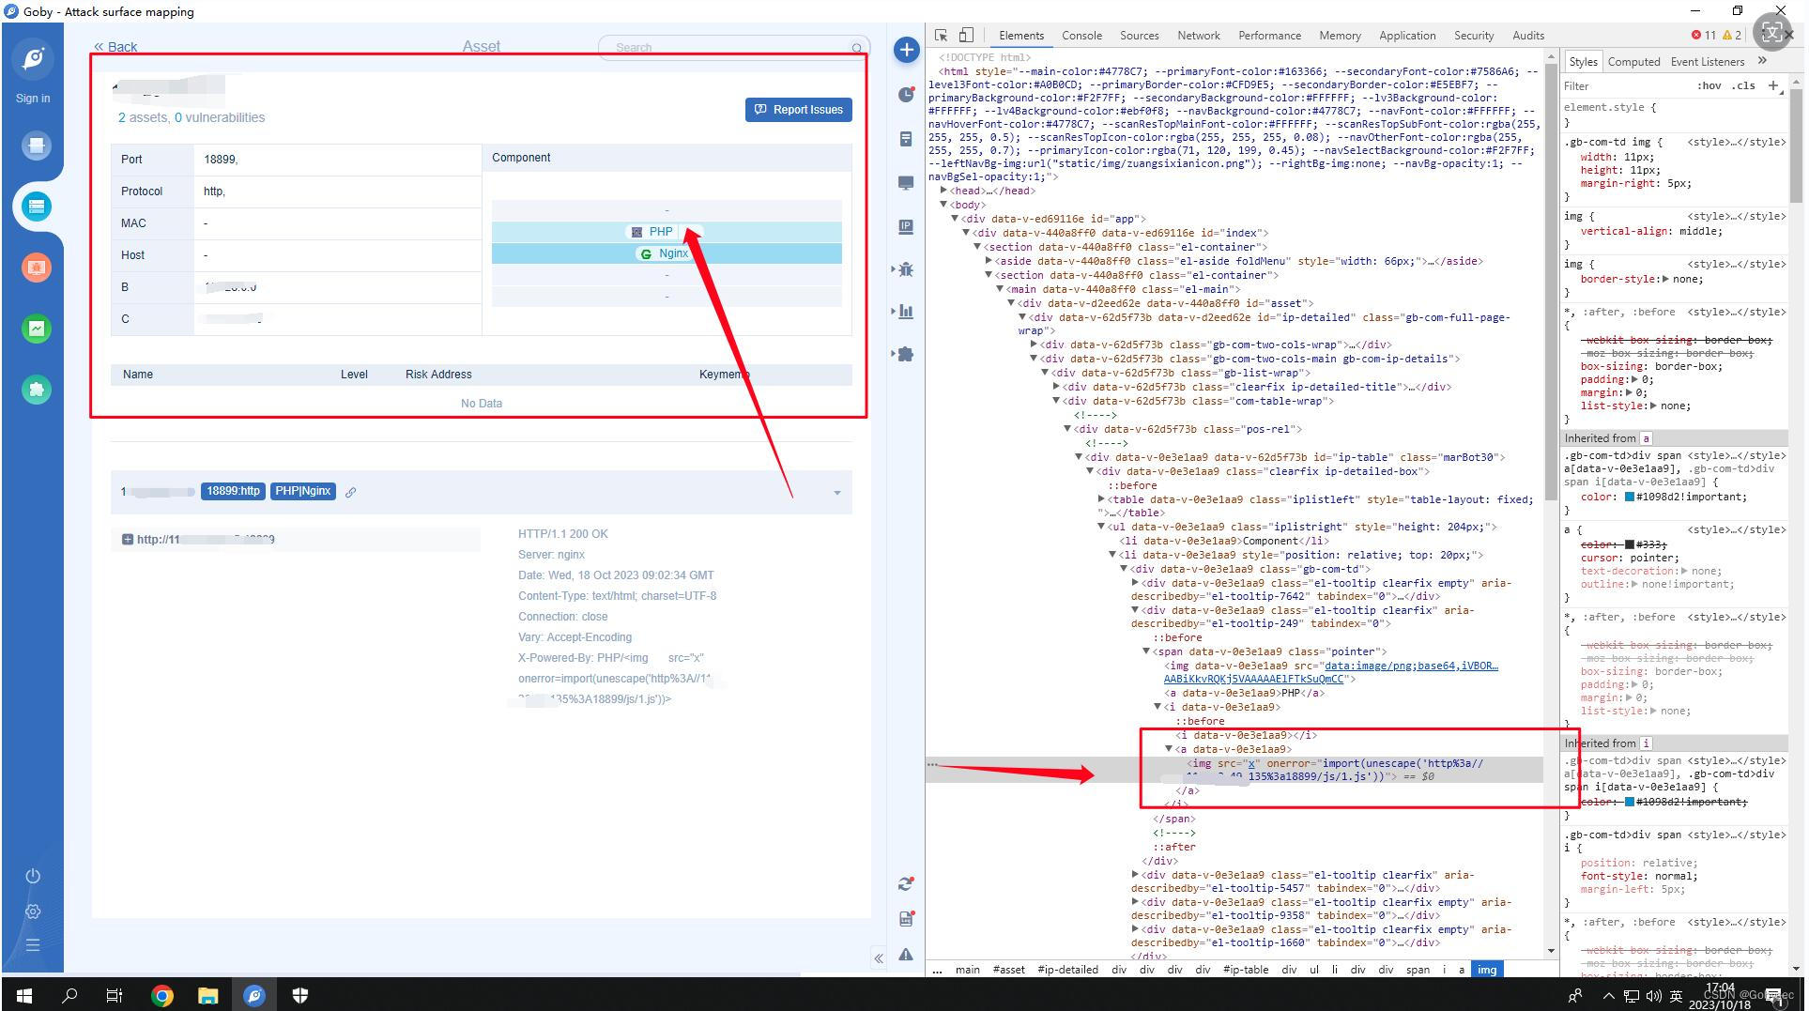Screen dimensions: 1809x1011
Task: Open File Explorer from the taskbar
Action: (207, 995)
